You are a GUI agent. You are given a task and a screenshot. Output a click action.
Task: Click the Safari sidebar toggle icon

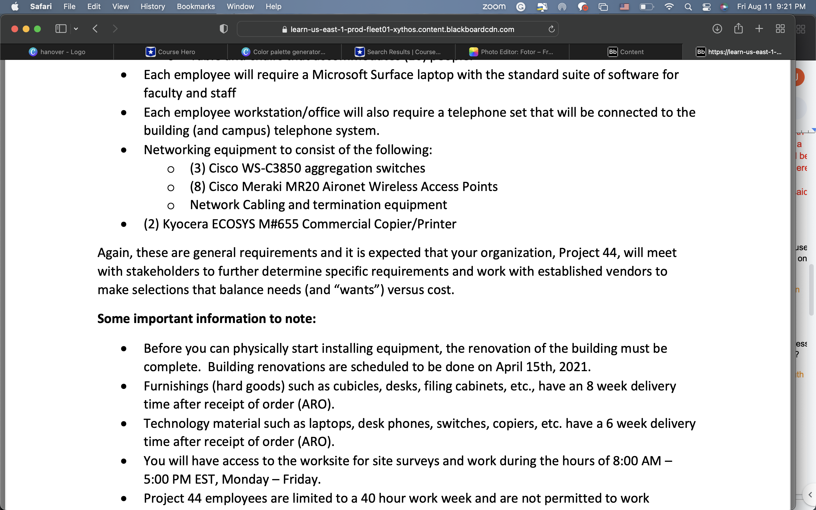click(x=61, y=29)
